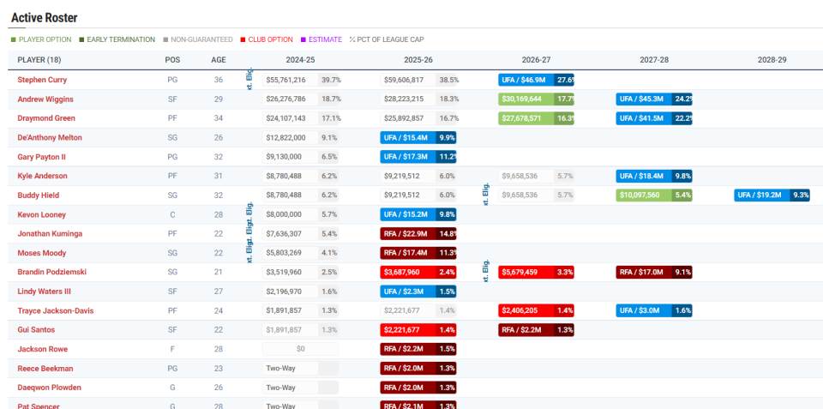Screen dimensions: 823x409
Task: Click Jackson-Davis' UFA / $3.0M badge
Action: 654,310
